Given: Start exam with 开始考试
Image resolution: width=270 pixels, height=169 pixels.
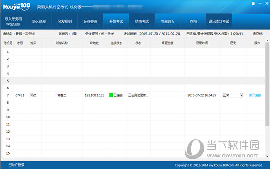Looking at the screenshot, I should coord(116,22).
